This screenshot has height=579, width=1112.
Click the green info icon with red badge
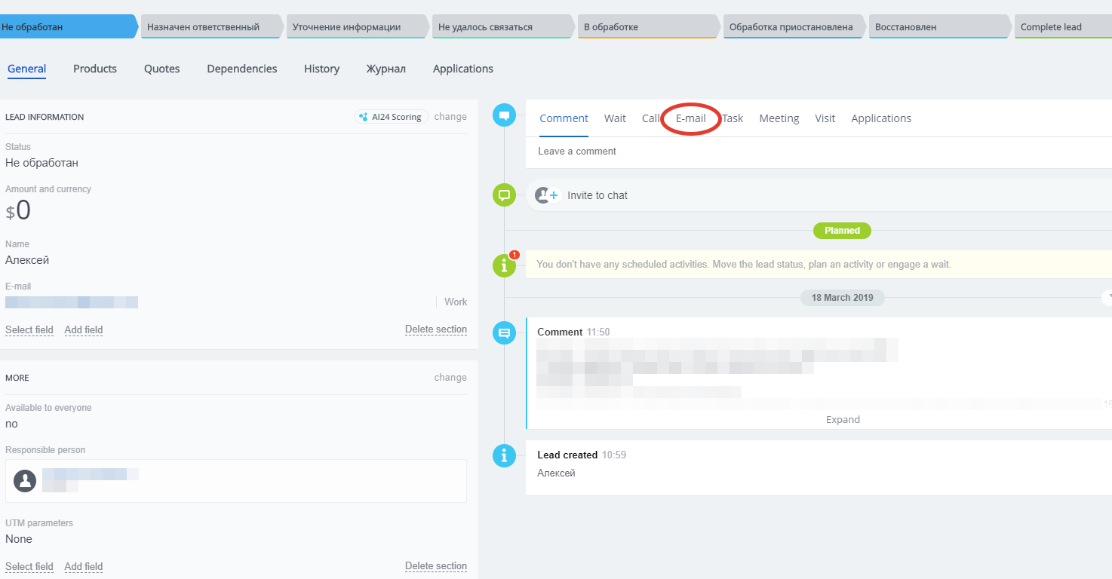[x=504, y=265]
